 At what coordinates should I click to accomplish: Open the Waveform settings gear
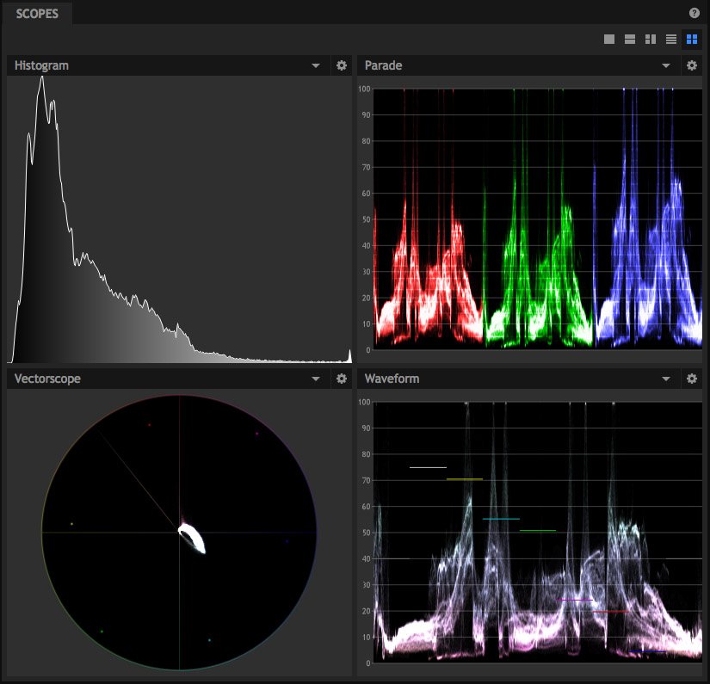point(692,379)
